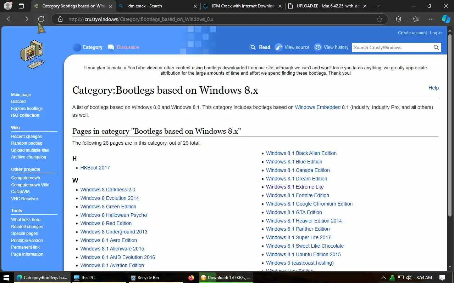Open What links here tool link
Screen dimensions: 454x283
pos(26,220)
